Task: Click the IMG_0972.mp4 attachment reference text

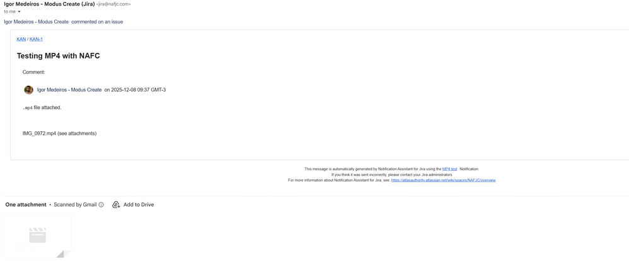Action: [59, 133]
